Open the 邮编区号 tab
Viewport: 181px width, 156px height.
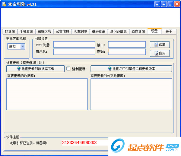click(44, 31)
